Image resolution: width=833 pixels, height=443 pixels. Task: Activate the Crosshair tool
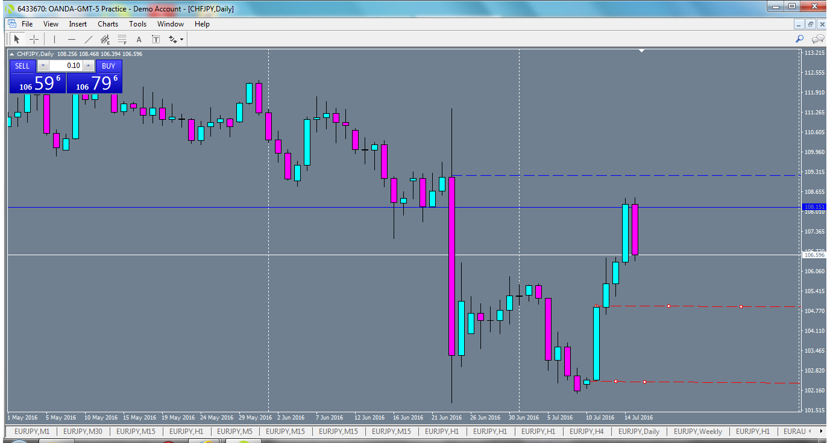(x=34, y=39)
